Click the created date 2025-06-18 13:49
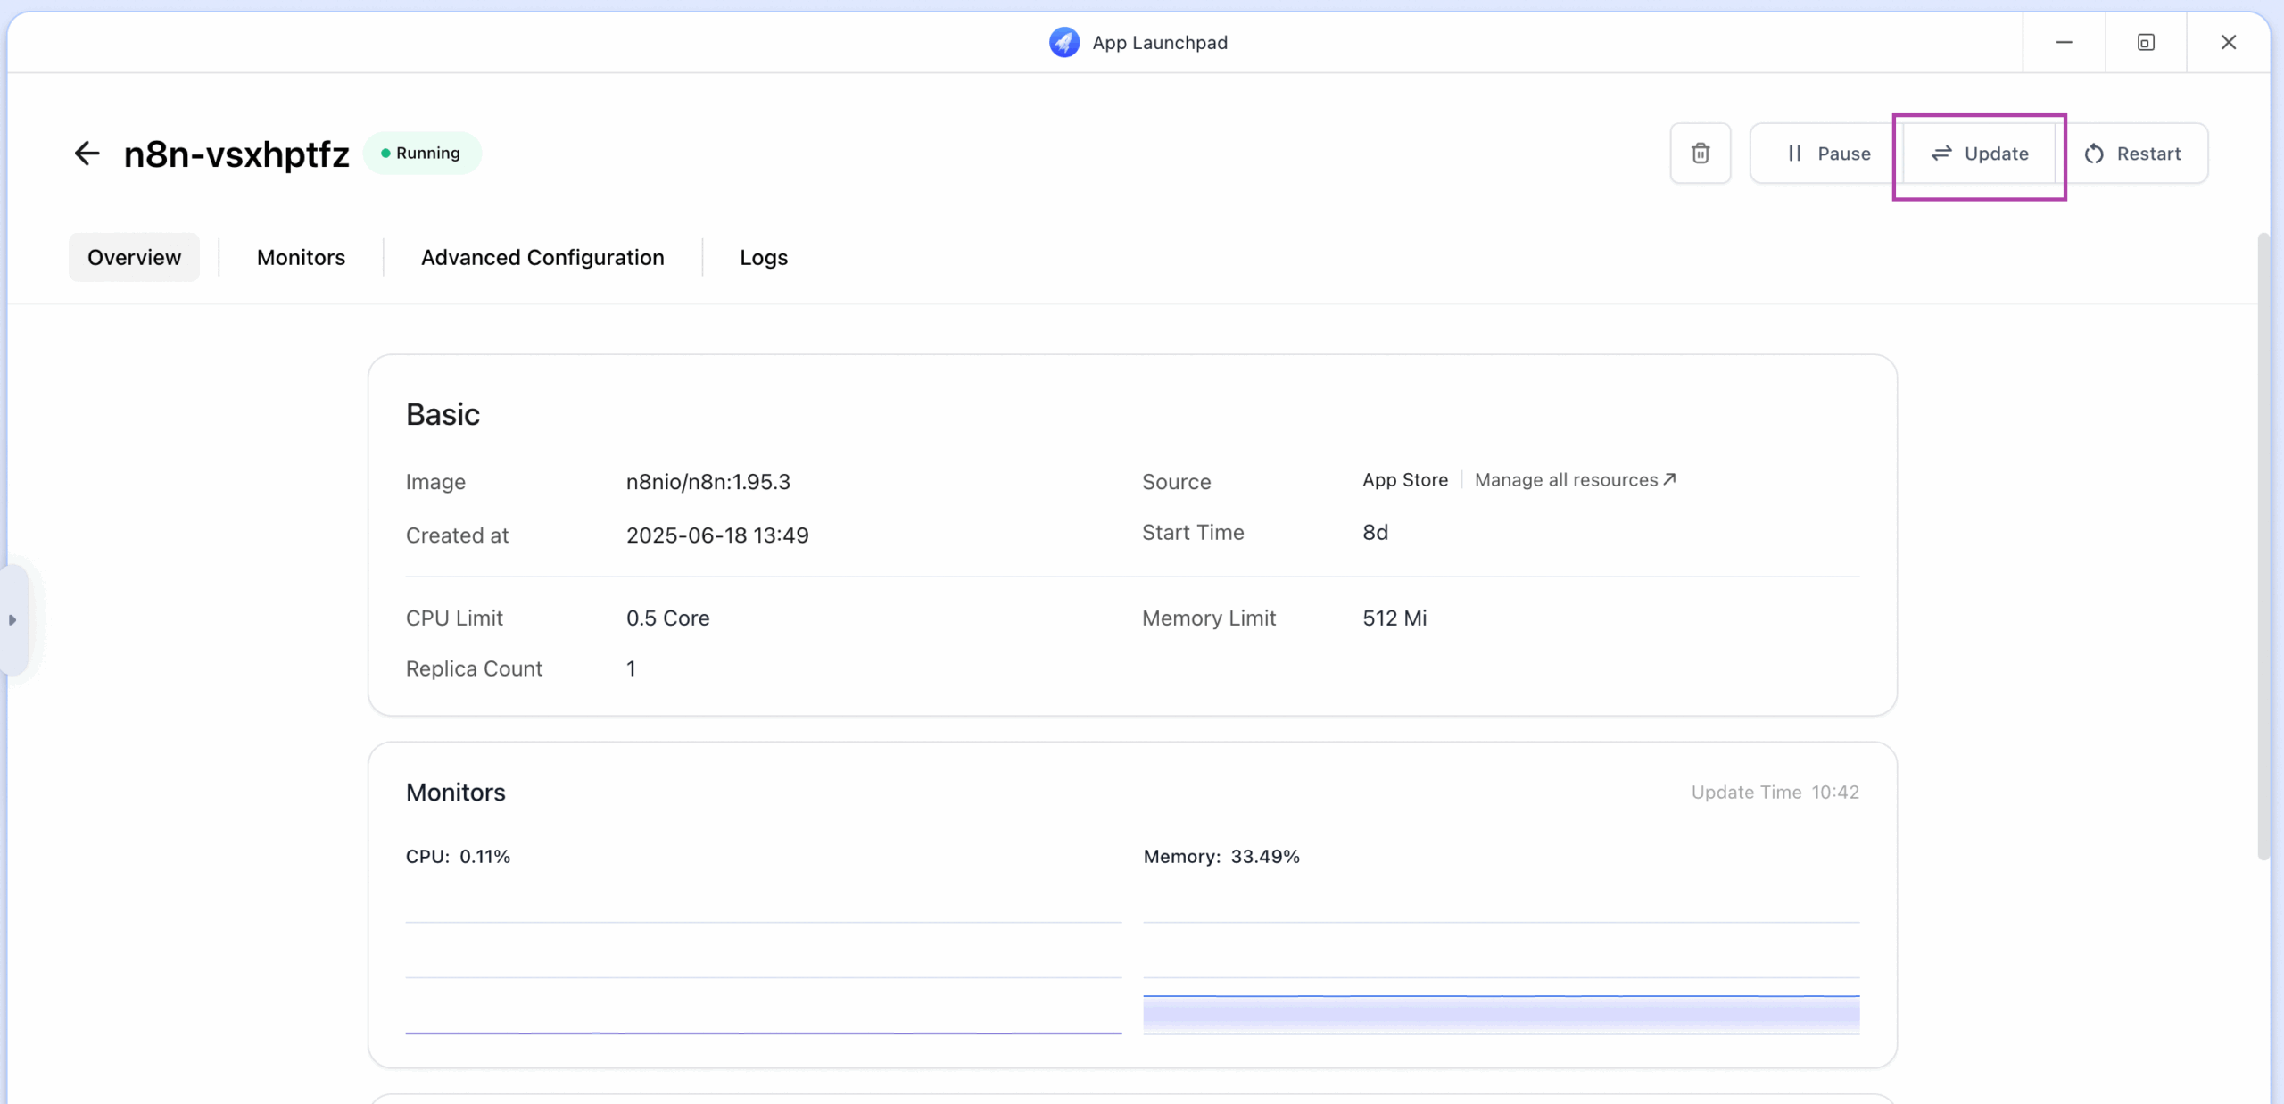This screenshot has height=1104, width=2284. 717,535
